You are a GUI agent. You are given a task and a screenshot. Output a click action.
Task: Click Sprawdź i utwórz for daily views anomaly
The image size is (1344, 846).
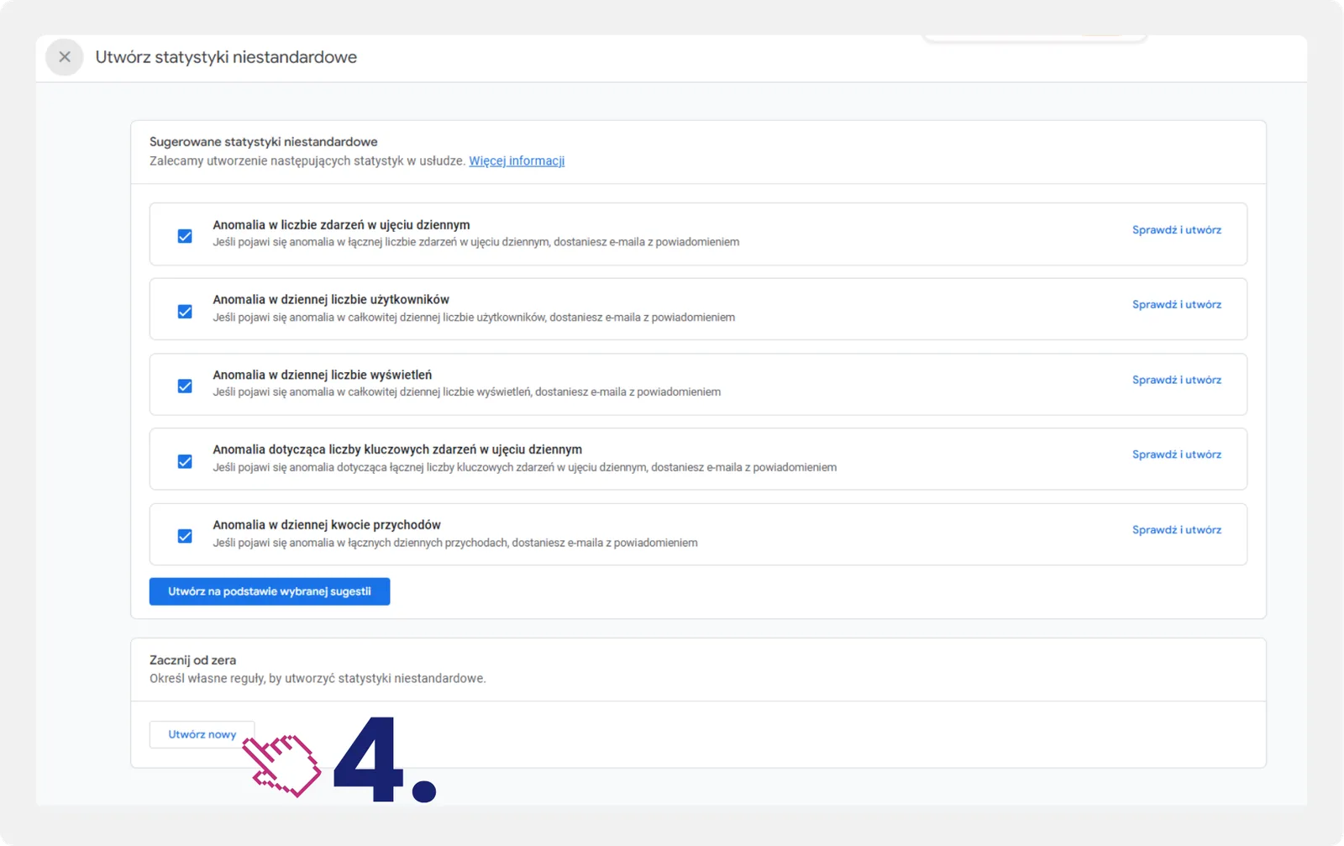[x=1177, y=380]
